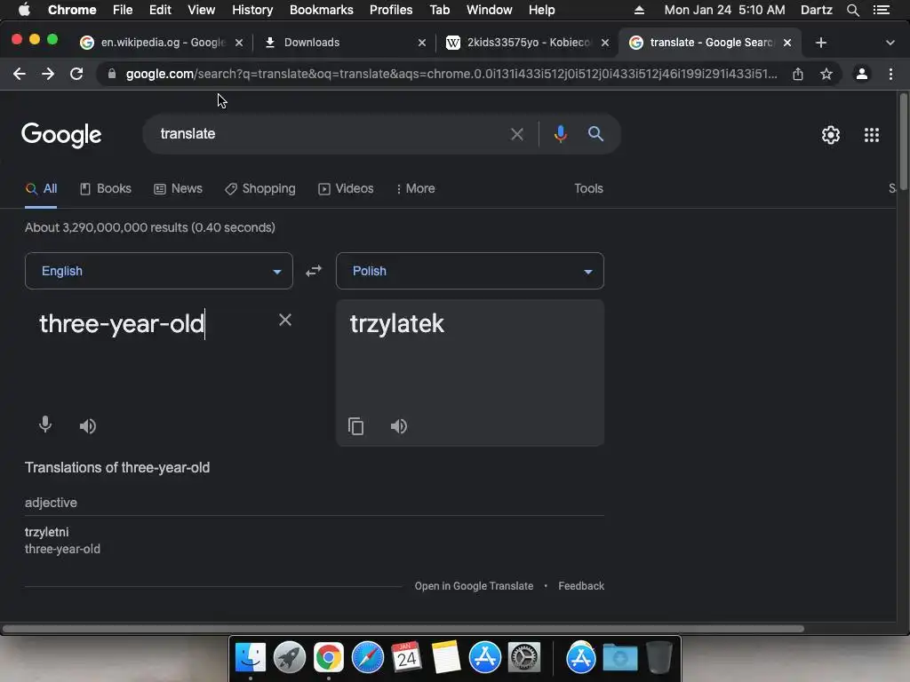
Task: Switch to the All results tab
Action: click(41, 188)
